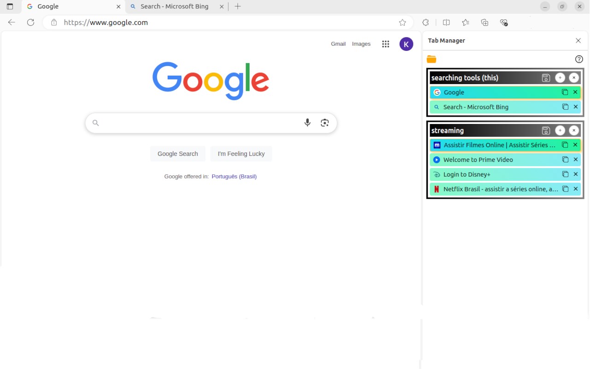Open the orange folder icon in Tab Manager
Viewport: 590px width, 369px height.
click(x=431, y=59)
